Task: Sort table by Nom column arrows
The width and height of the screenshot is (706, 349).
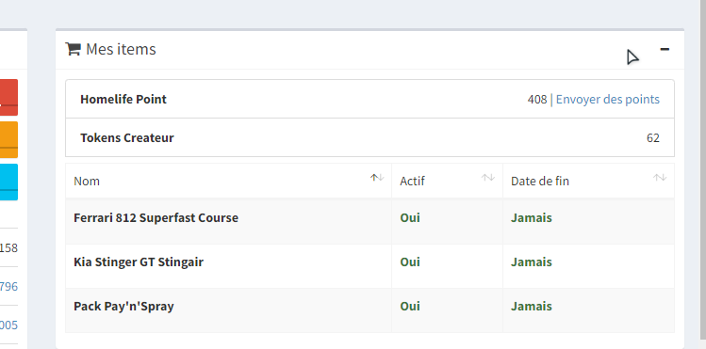Action: [377, 178]
